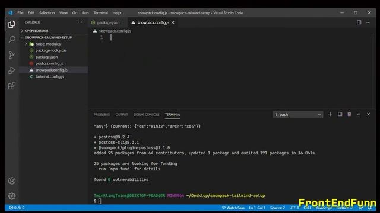This screenshot has height=213, width=380.
Task: Switch to the package.json editor tab
Action: pyautogui.click(x=108, y=22)
